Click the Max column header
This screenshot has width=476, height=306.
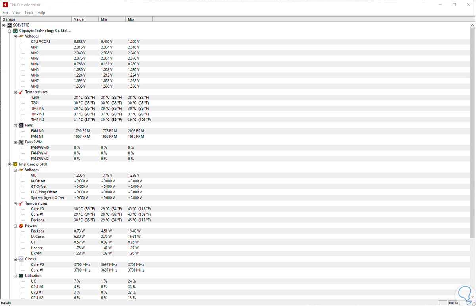point(139,19)
